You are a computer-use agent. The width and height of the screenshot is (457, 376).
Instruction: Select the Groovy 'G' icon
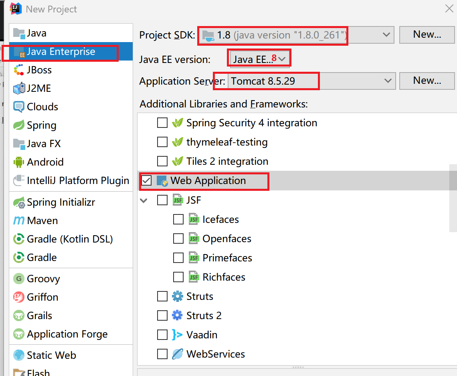[x=19, y=279]
